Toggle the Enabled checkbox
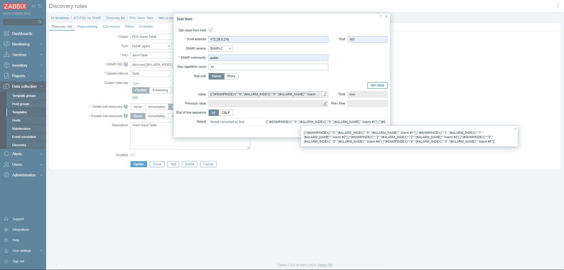This screenshot has height=270, width=564. click(x=132, y=155)
